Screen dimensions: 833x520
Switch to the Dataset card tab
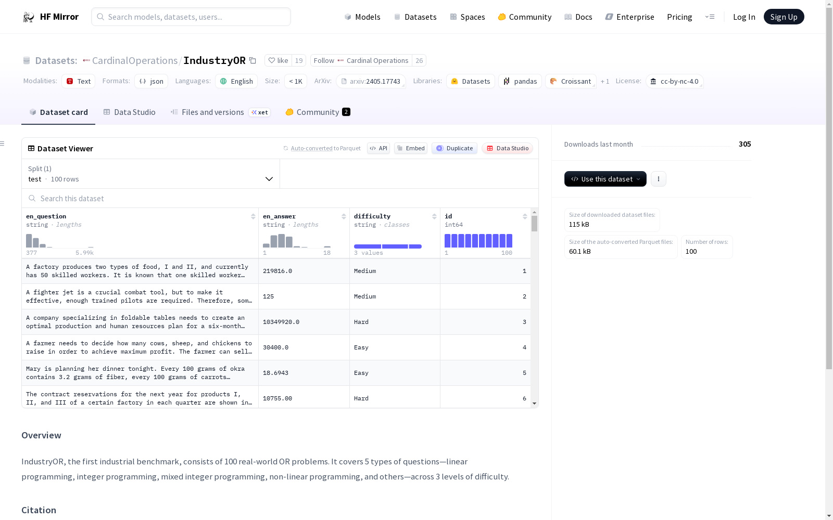58,112
